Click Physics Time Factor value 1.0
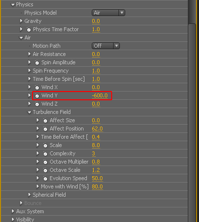Viewport: 199px width, 222px height. [x=96, y=29]
